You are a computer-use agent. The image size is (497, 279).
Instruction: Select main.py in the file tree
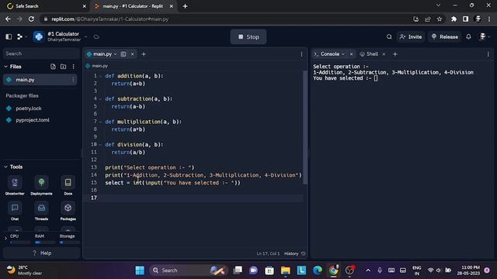coord(40,80)
